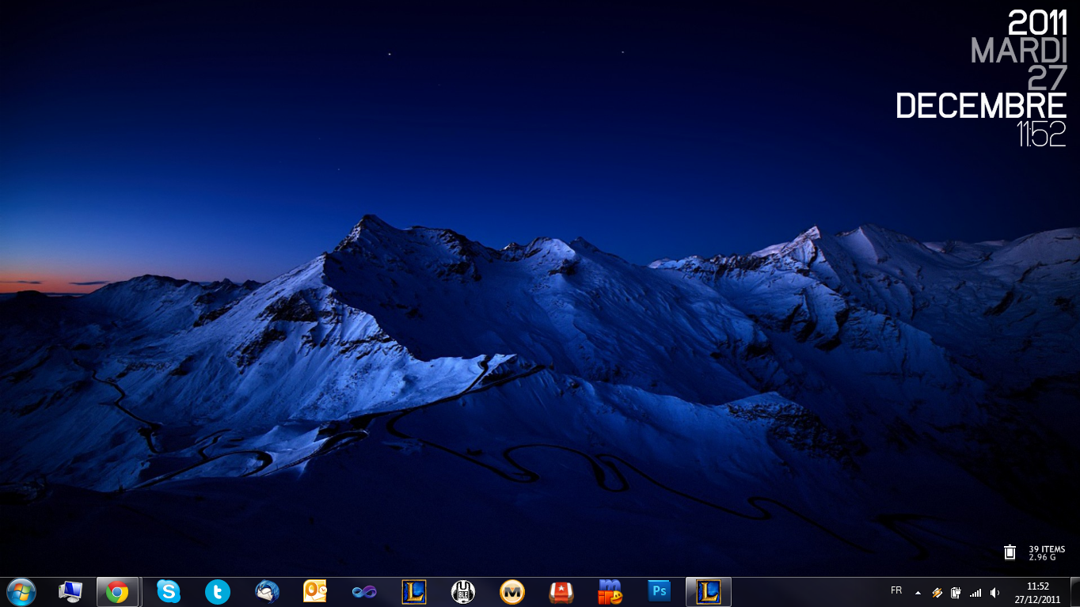Open the round black-and-white UBLE icon

(462, 592)
